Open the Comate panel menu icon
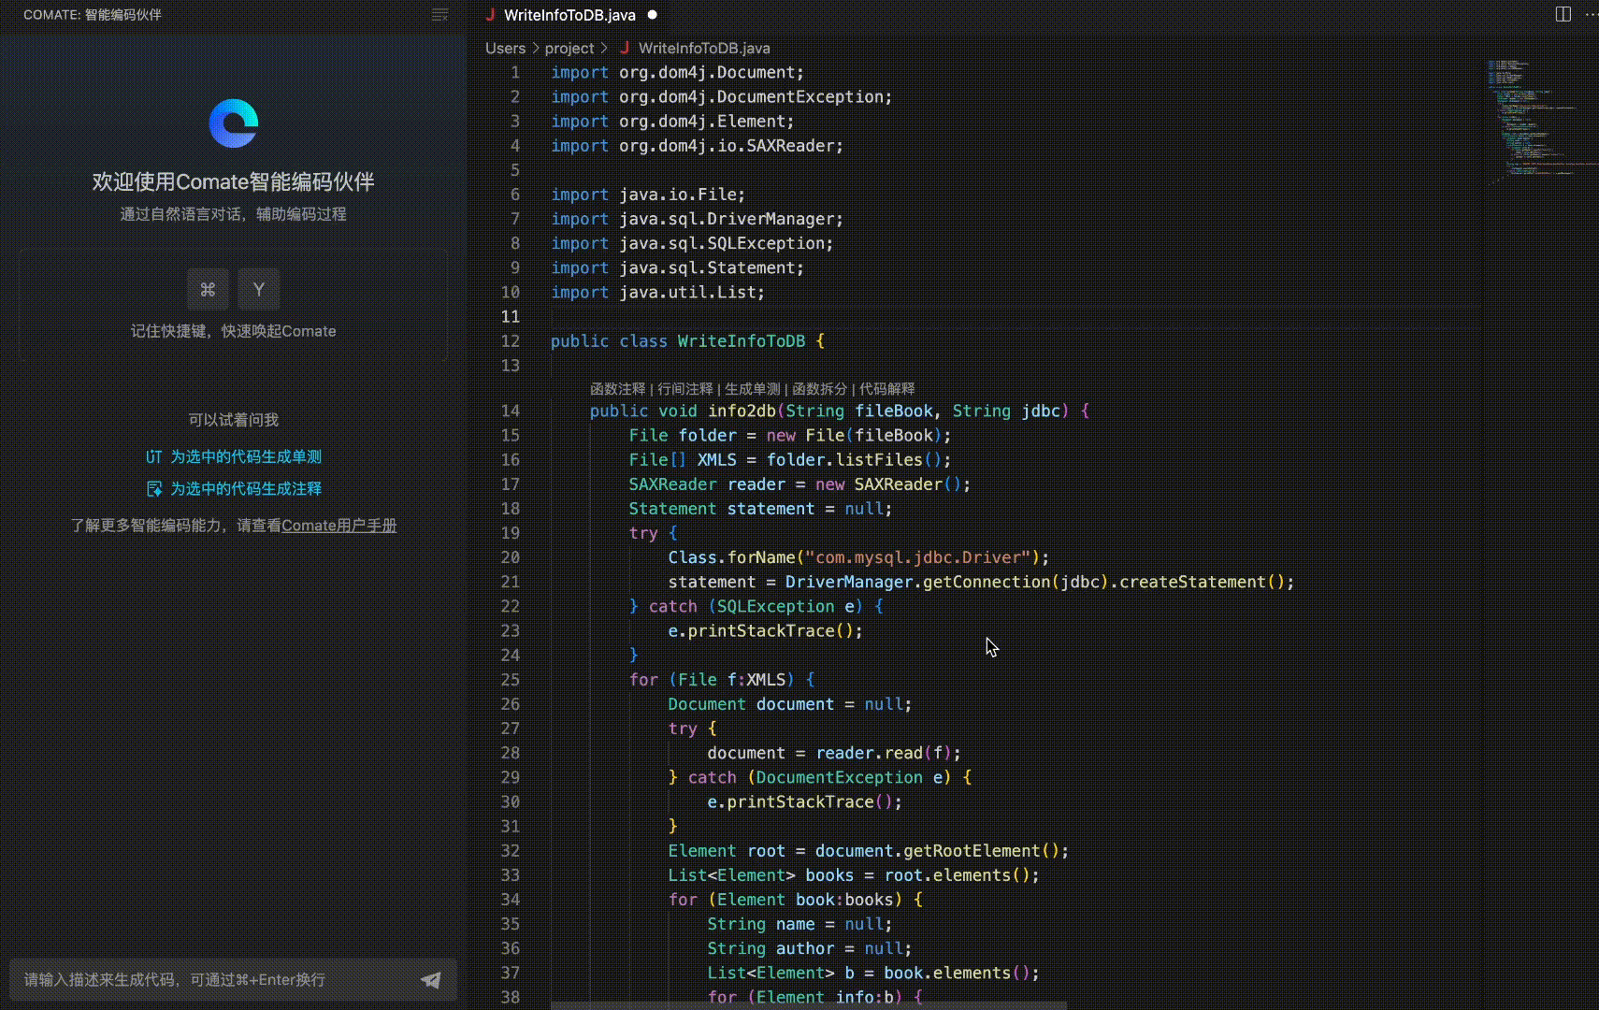1599x1010 pixels. coord(439,15)
